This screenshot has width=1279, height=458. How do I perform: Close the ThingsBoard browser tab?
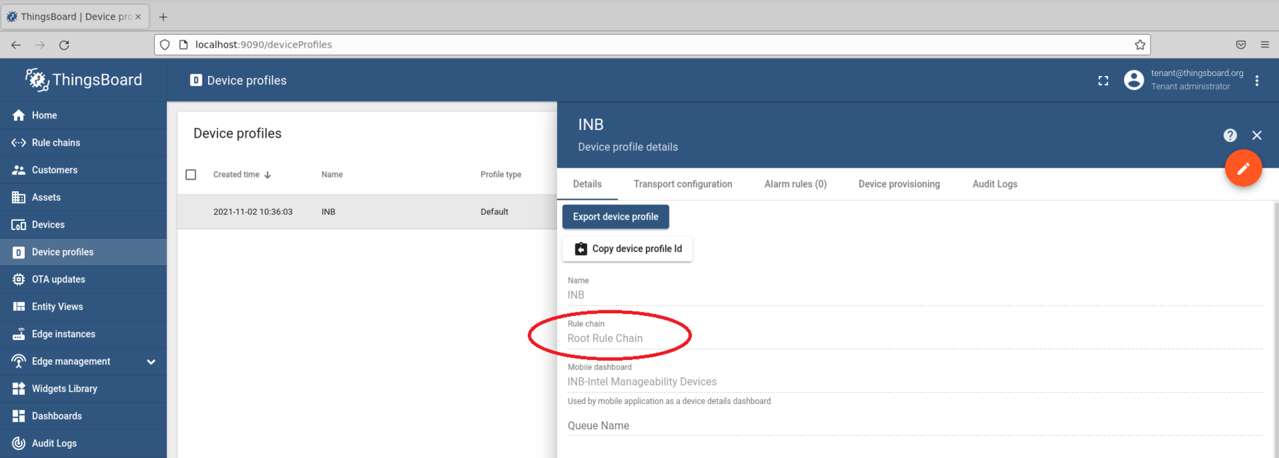pyautogui.click(x=138, y=16)
